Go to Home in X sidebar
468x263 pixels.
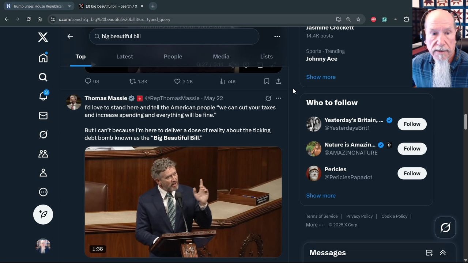click(x=43, y=58)
